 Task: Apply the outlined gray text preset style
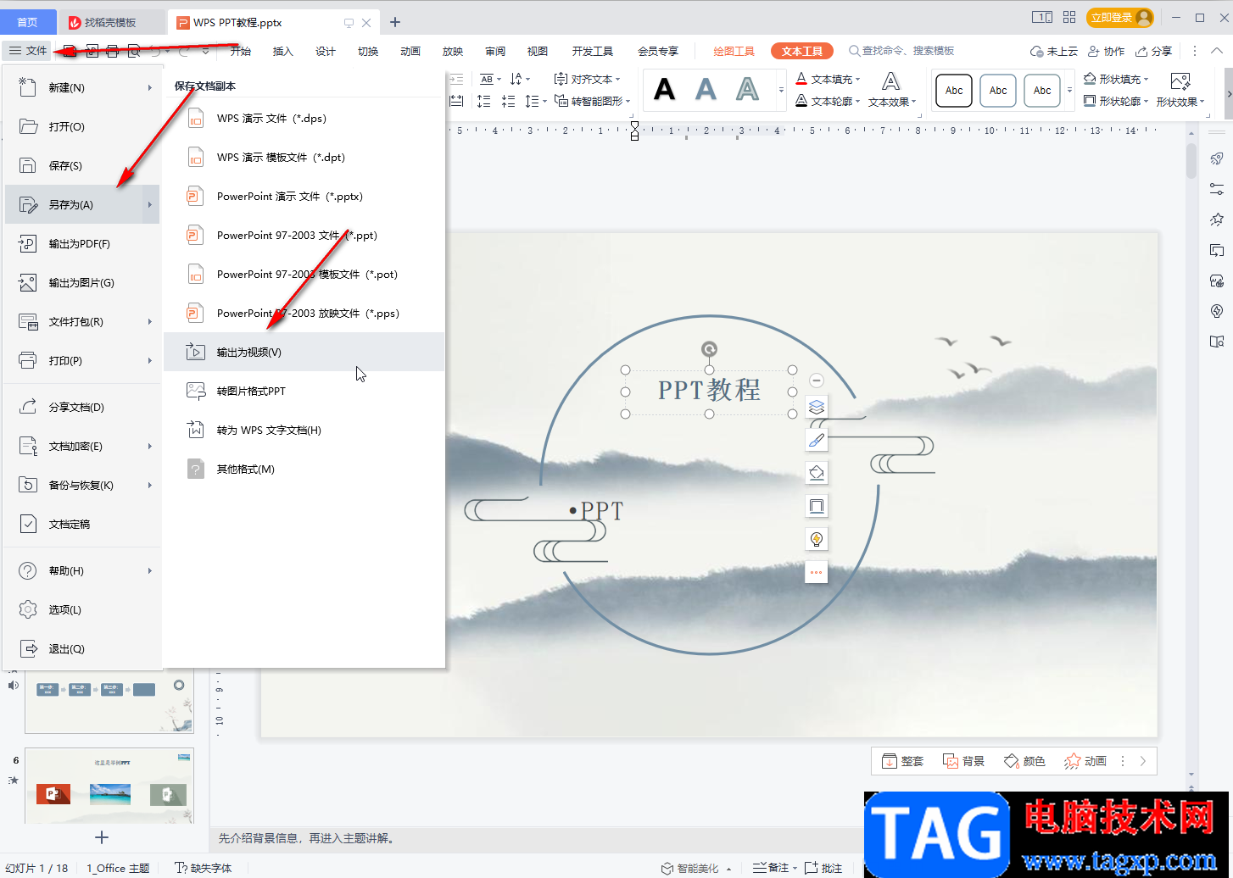(747, 89)
